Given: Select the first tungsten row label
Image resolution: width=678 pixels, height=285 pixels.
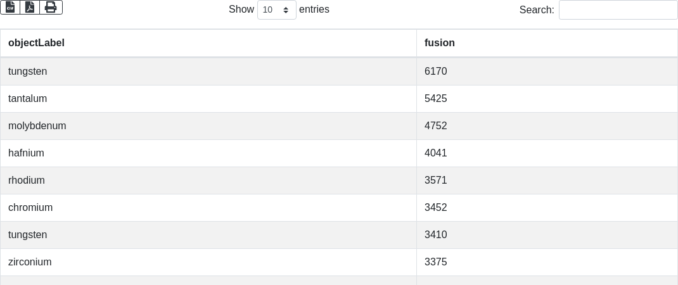Looking at the screenshot, I should point(28,72).
